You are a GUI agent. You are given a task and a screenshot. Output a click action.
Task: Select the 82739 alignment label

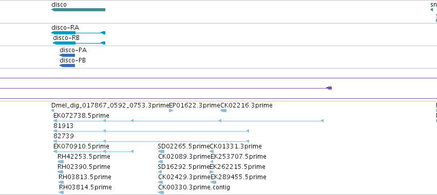click(x=64, y=136)
